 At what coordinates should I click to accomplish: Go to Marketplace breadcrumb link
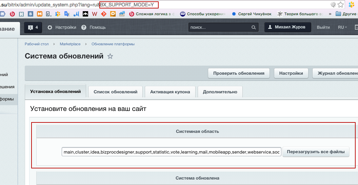pos(70,44)
